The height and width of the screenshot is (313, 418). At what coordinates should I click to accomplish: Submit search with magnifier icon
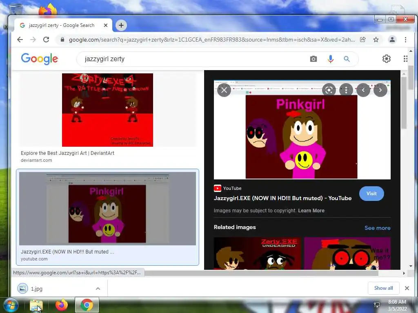coord(347,59)
